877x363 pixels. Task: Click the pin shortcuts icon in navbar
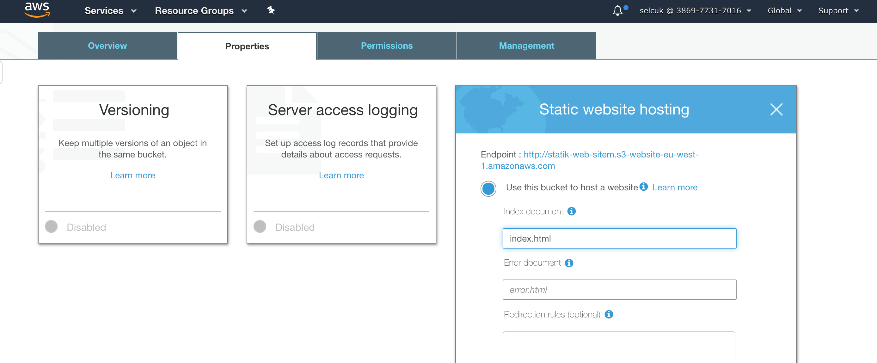click(271, 10)
